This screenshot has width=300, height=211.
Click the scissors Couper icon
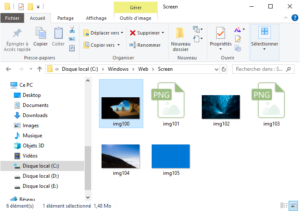click(x=72, y=30)
